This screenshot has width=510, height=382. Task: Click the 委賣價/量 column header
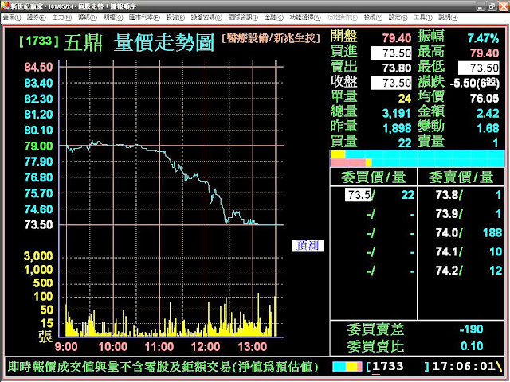461,177
